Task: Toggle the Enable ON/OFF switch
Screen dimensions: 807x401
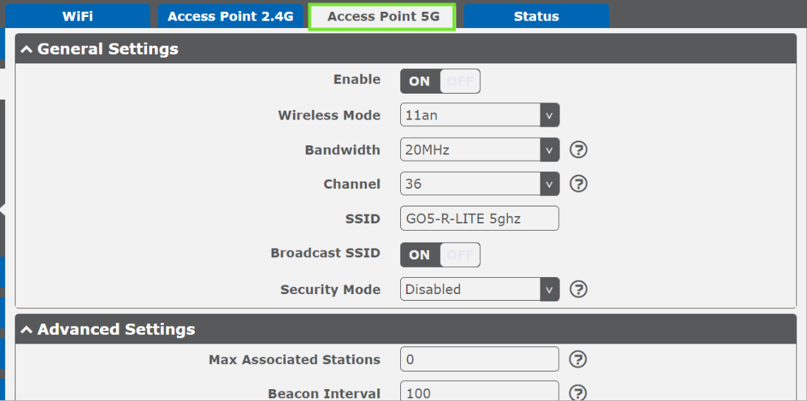Action: 440,81
